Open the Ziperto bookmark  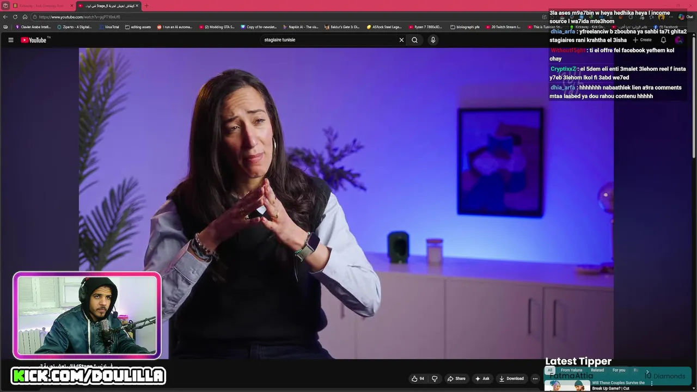tap(74, 27)
